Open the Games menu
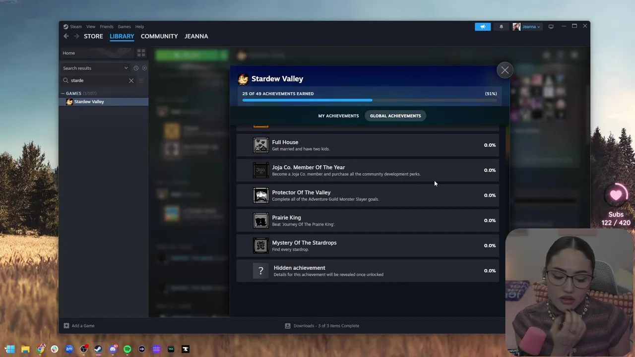Viewport: 635px width, 357px height. (124, 27)
